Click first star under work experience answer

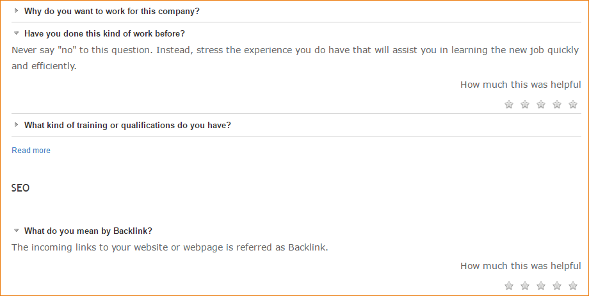click(509, 104)
